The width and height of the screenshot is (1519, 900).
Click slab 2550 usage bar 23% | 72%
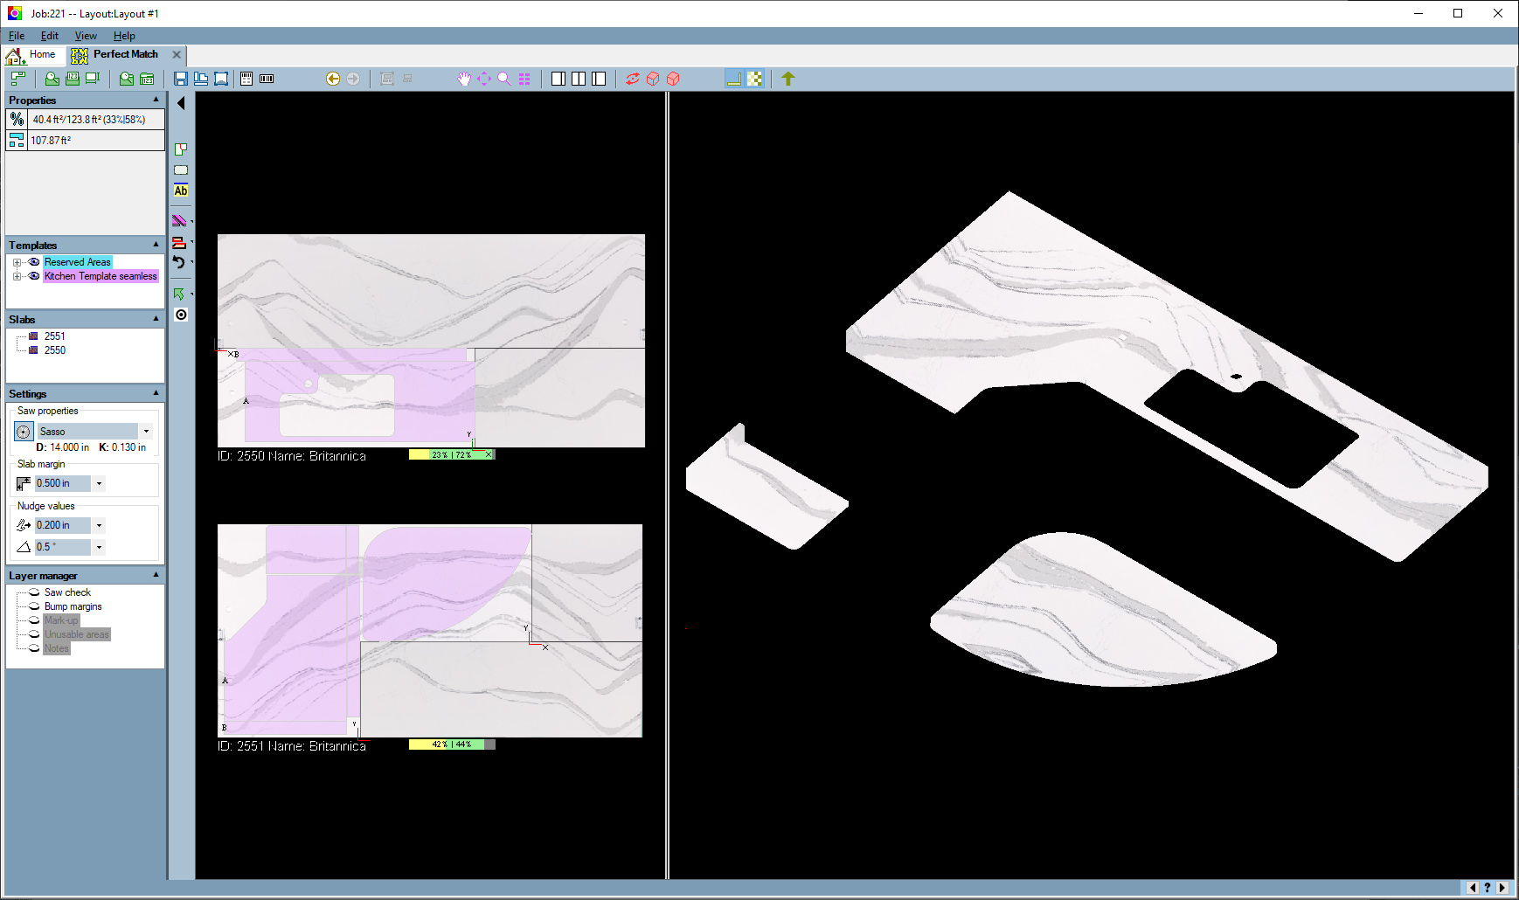452,454
